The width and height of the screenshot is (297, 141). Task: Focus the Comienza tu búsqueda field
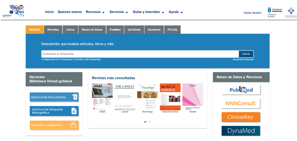click(x=140, y=54)
